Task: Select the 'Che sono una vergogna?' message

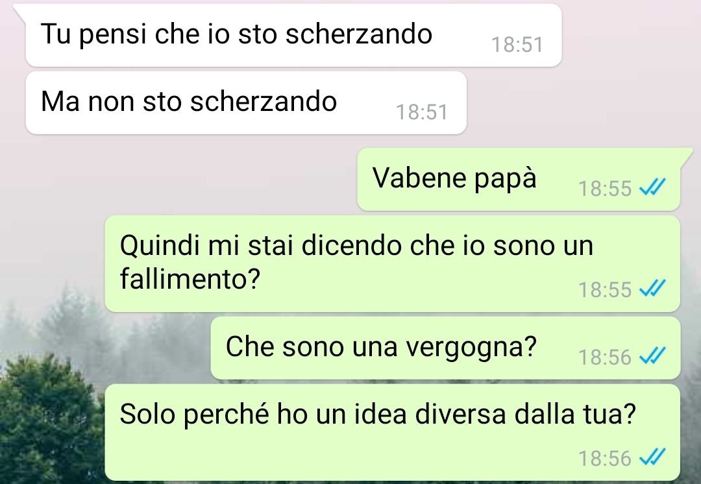Action: [x=445, y=348]
